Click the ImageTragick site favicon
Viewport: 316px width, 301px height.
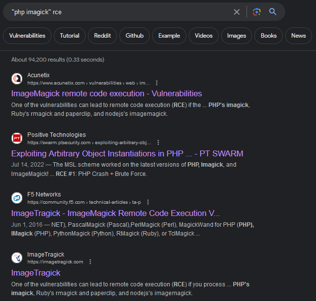[x=17, y=258]
